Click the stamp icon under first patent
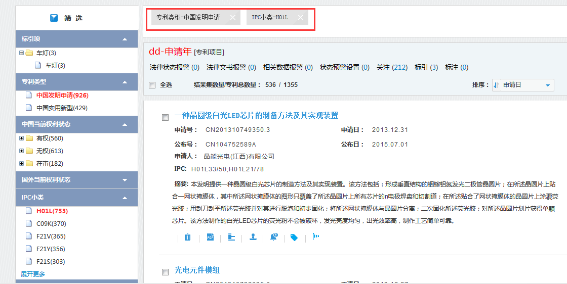This screenshot has width=567, height=284. point(253,237)
